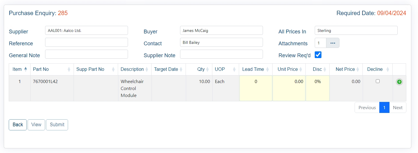Screen dimensions: 418x153
Task: Click the View button
Action: tap(36, 125)
